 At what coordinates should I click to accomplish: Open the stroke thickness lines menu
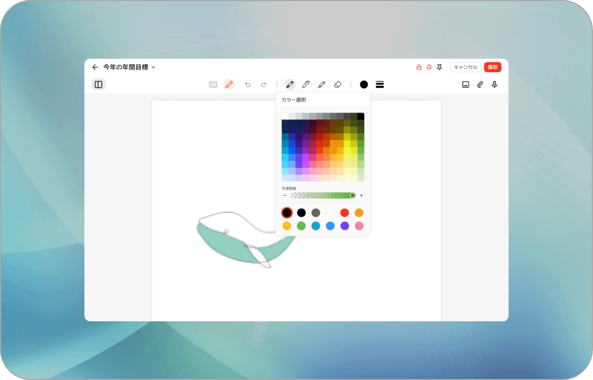[x=380, y=84]
